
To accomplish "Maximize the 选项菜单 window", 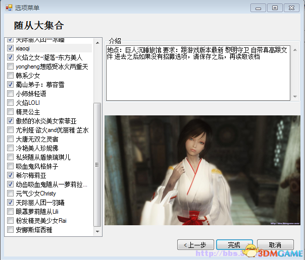I will coord(275,8).
